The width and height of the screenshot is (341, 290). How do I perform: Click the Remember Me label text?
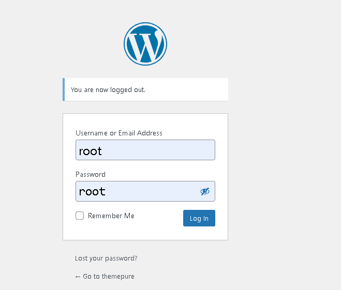[x=111, y=216]
